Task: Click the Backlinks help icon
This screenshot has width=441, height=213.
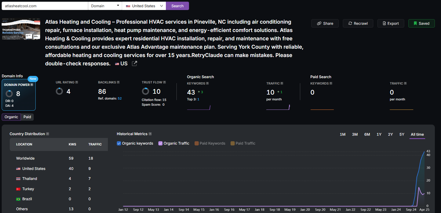Action: [x=118, y=82]
